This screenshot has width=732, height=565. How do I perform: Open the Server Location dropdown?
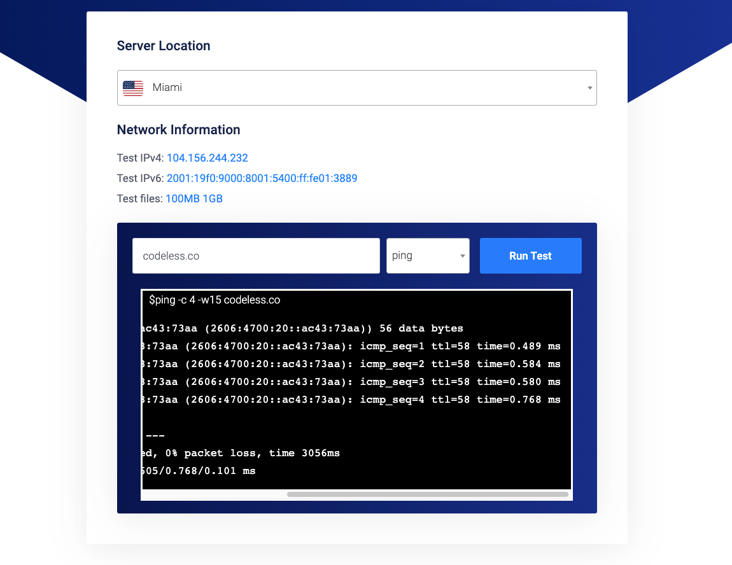point(356,88)
